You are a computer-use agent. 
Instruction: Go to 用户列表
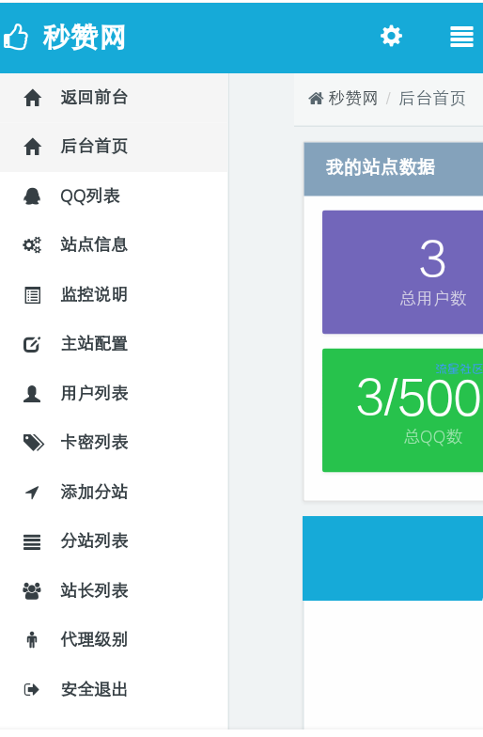(x=115, y=393)
